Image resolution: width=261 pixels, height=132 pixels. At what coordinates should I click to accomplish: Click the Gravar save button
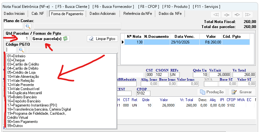click(242, 92)
